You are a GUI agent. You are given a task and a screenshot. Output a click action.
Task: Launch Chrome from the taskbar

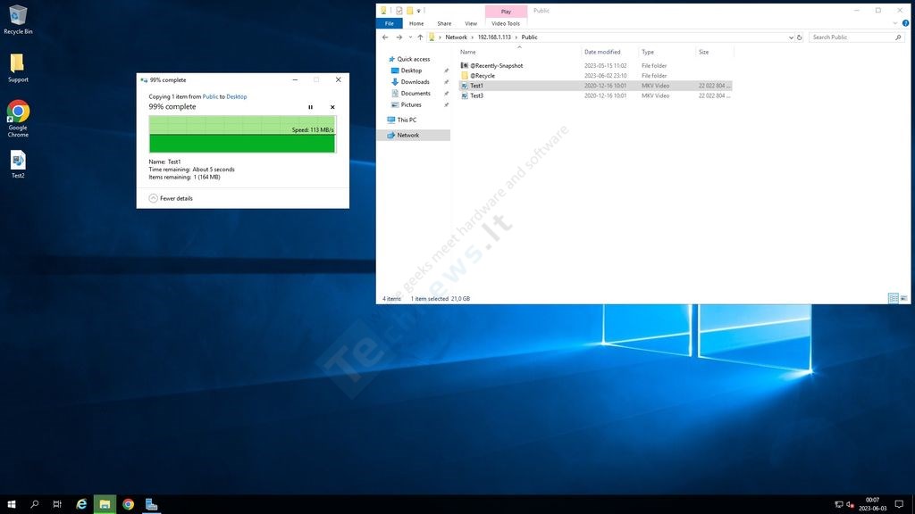pyautogui.click(x=128, y=504)
